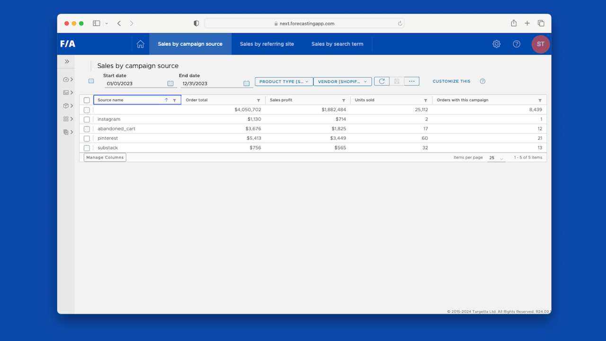Open the help question mark in header
The image size is (606, 341).
[x=517, y=44]
